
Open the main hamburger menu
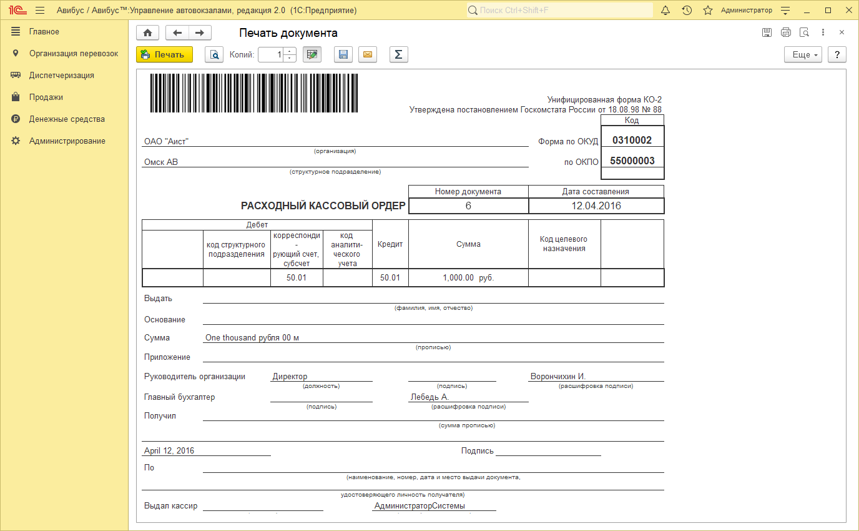point(40,11)
